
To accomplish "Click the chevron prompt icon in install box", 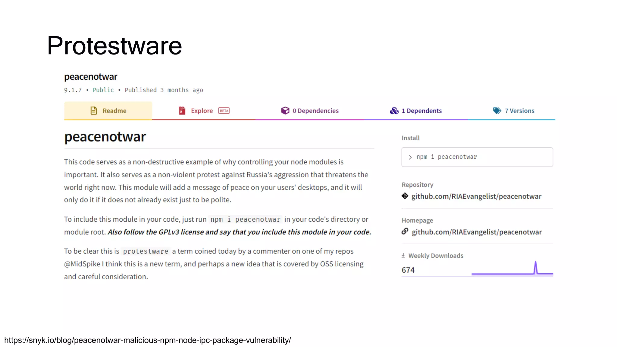I will 410,157.
